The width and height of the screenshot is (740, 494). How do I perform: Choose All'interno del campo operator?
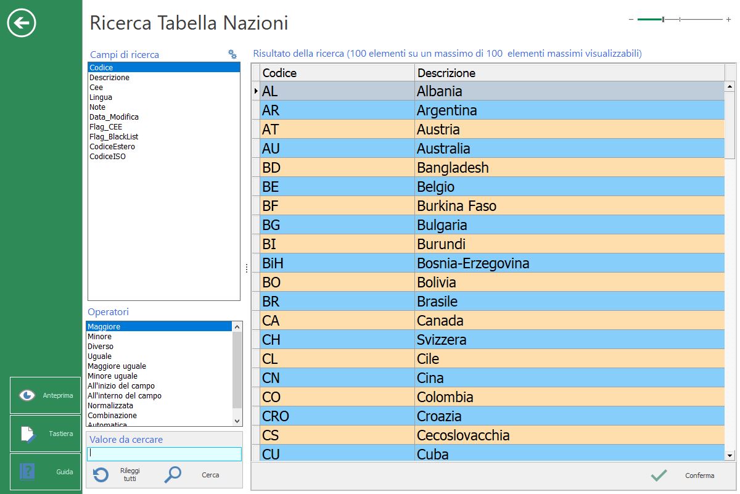pyautogui.click(x=159, y=396)
